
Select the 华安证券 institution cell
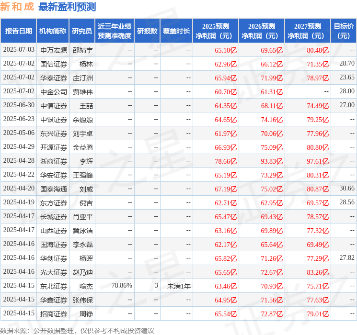54,175
